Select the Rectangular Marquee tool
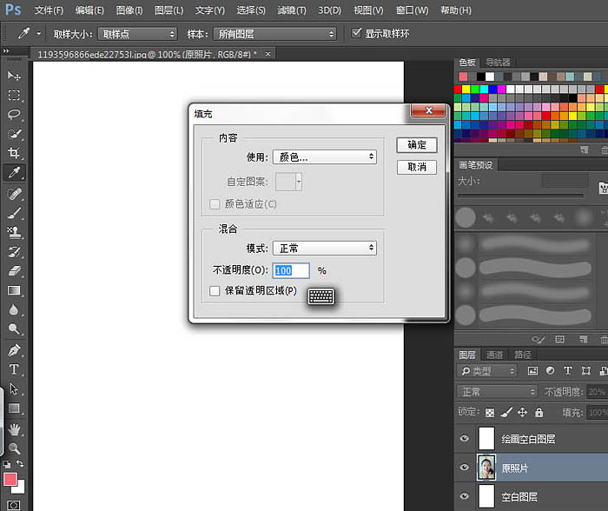The image size is (608, 511). pyautogui.click(x=15, y=95)
